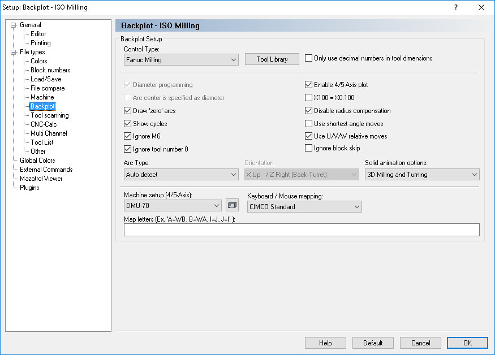Select Tool scanning in the tree
This screenshot has height=355, width=495.
click(x=50, y=115)
